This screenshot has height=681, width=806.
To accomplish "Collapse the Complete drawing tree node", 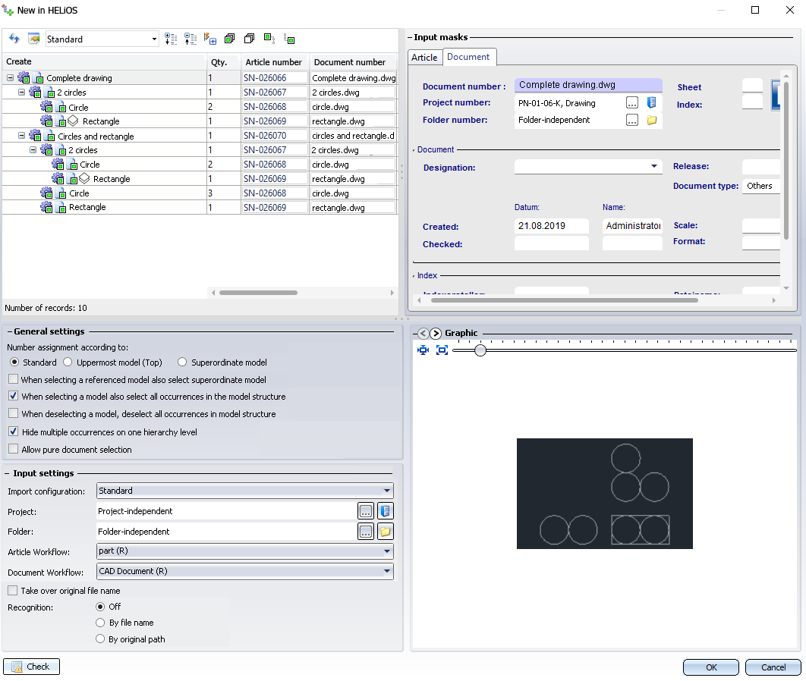I will [x=10, y=78].
